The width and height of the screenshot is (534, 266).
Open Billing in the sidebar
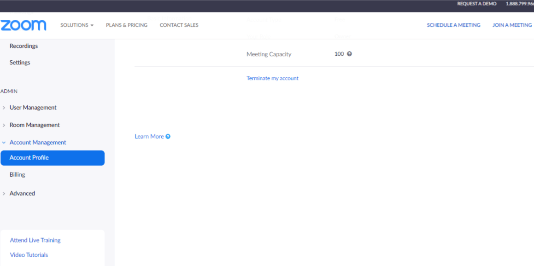coord(18,175)
